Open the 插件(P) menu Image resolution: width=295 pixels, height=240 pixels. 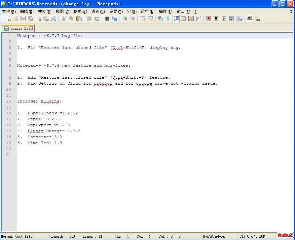166,12
